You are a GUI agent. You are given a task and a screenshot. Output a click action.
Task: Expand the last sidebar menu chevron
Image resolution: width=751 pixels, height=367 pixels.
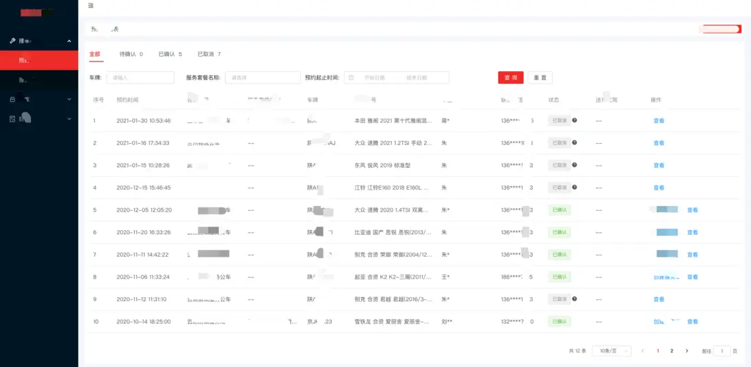[69, 118]
